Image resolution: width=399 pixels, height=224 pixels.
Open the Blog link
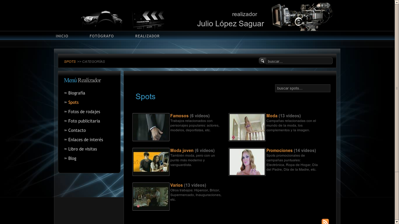tap(72, 158)
